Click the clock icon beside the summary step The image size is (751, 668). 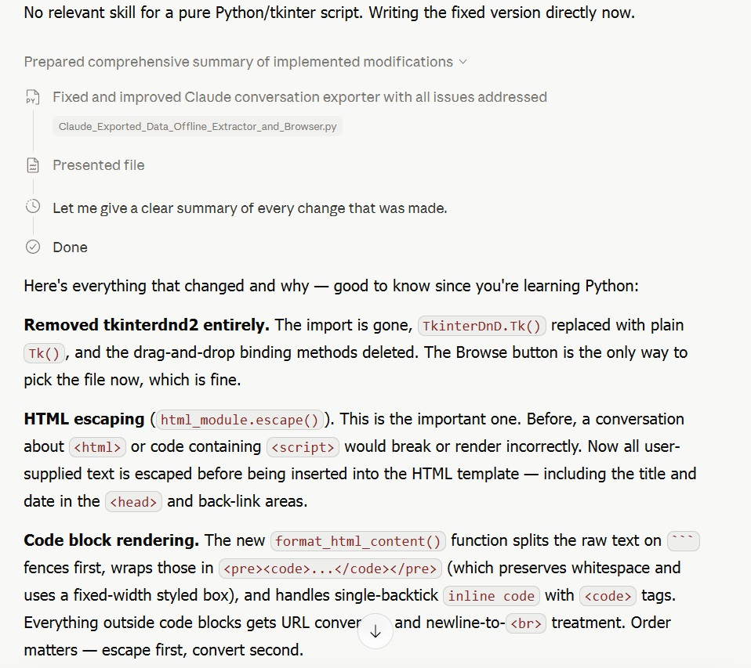click(x=33, y=207)
